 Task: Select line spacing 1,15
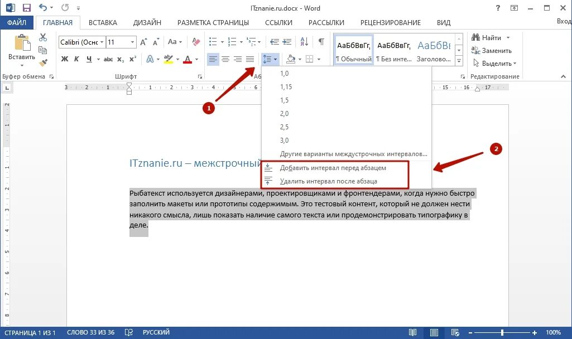point(347,87)
